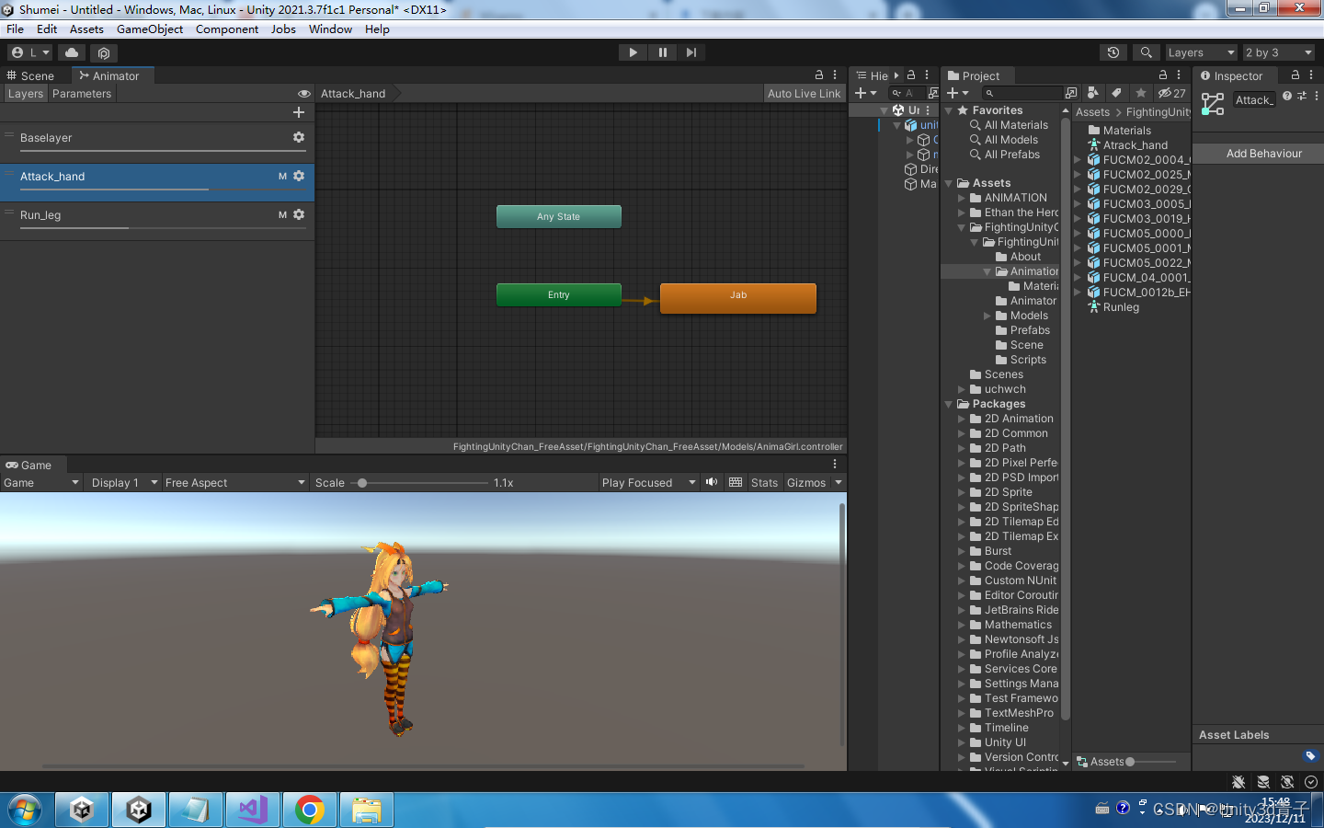Open the Game view Gizmos dropdown arrow
This screenshot has height=828, width=1324.
click(839, 483)
